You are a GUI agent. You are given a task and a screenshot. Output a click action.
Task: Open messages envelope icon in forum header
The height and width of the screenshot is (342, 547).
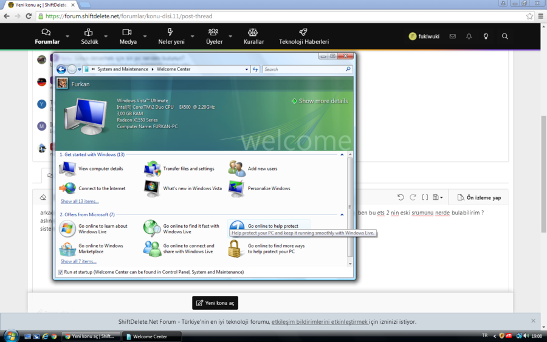point(452,36)
